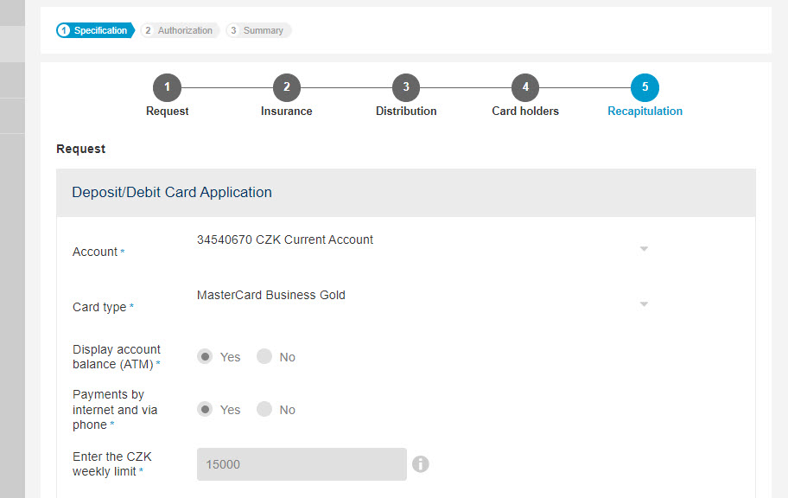Viewport: 788px width, 498px height.
Task: Select Yes for internet and phone payments
Action: pos(205,410)
